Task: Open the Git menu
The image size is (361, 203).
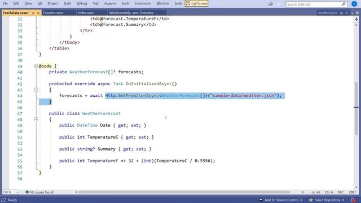Action: coord(39,3)
